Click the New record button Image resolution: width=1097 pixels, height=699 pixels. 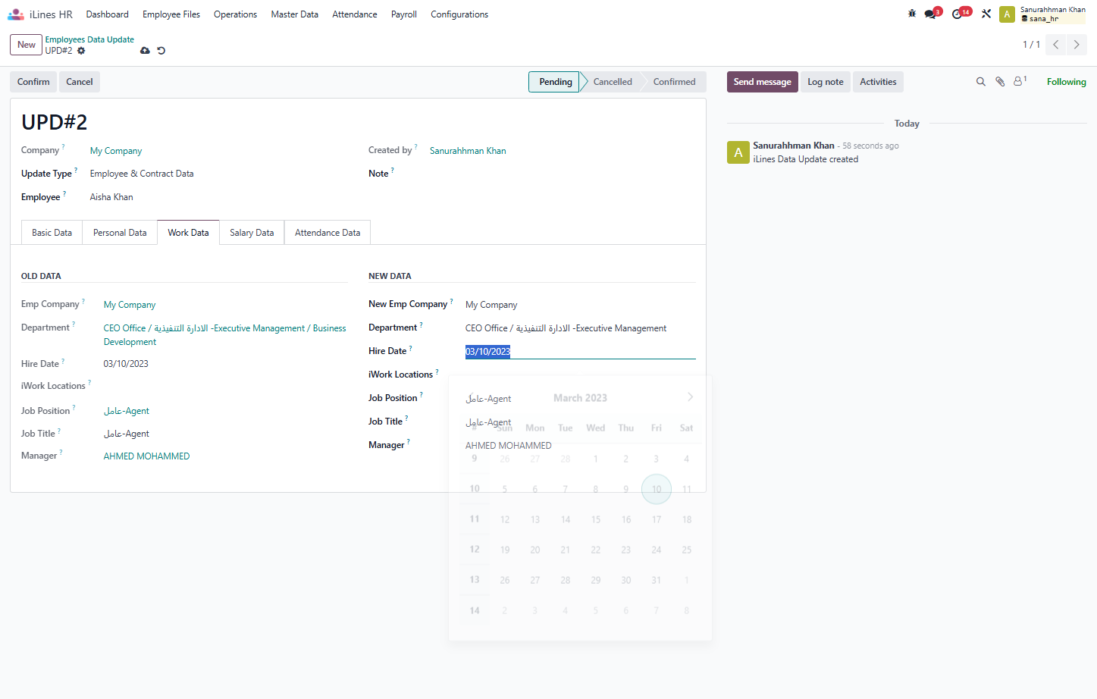pyautogui.click(x=27, y=45)
